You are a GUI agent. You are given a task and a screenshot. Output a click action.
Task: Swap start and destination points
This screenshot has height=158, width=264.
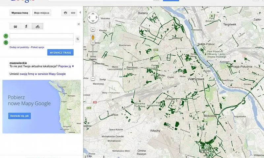[x=78, y=39]
